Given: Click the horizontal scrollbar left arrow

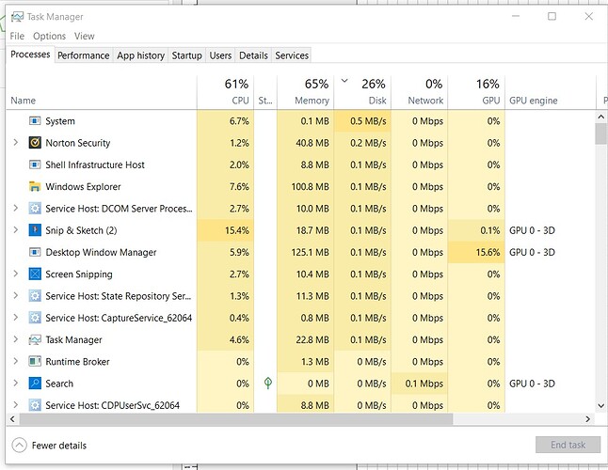Looking at the screenshot, I should (x=12, y=419).
